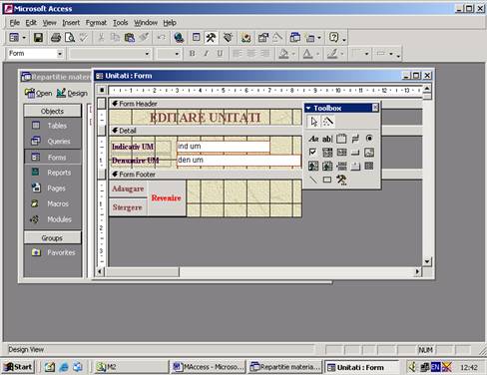Choose the Option Group tool in Toolbox
487x375 pixels.
pyautogui.click(x=341, y=139)
